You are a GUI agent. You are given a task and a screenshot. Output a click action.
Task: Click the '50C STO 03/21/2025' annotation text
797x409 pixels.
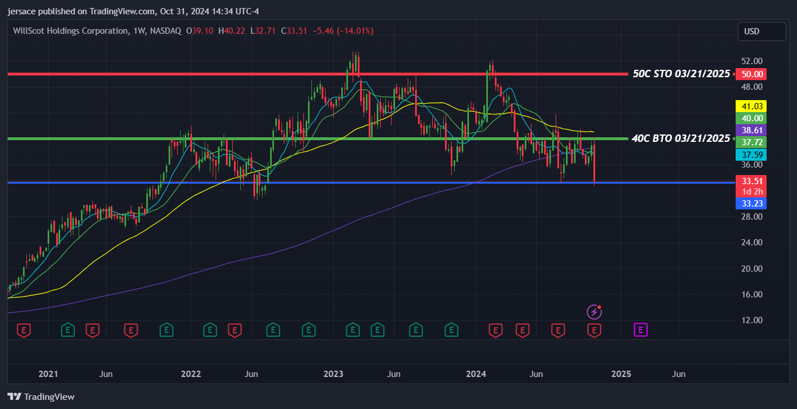point(681,74)
